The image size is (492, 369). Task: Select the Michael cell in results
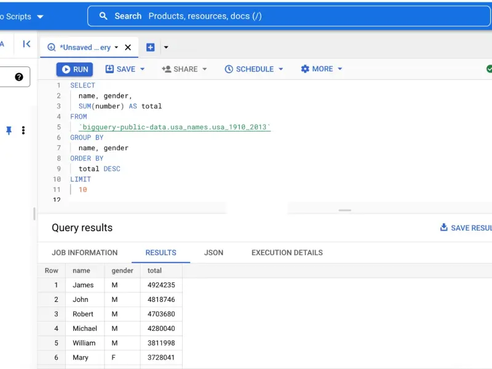85,328
